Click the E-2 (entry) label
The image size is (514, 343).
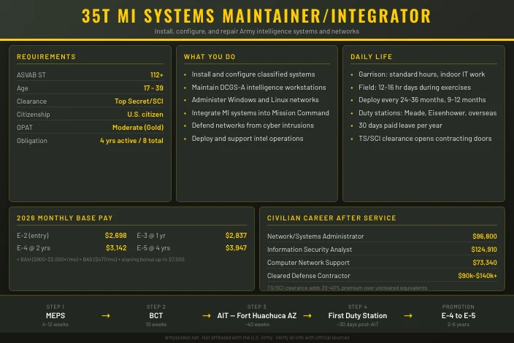pos(33,235)
